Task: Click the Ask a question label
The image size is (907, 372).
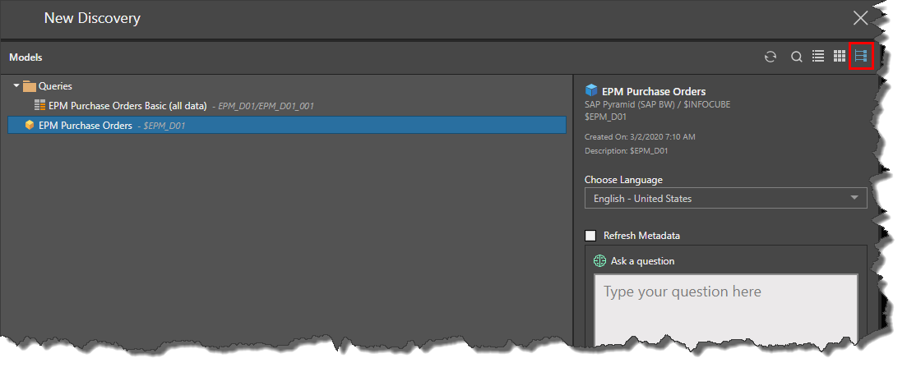Action: click(643, 261)
